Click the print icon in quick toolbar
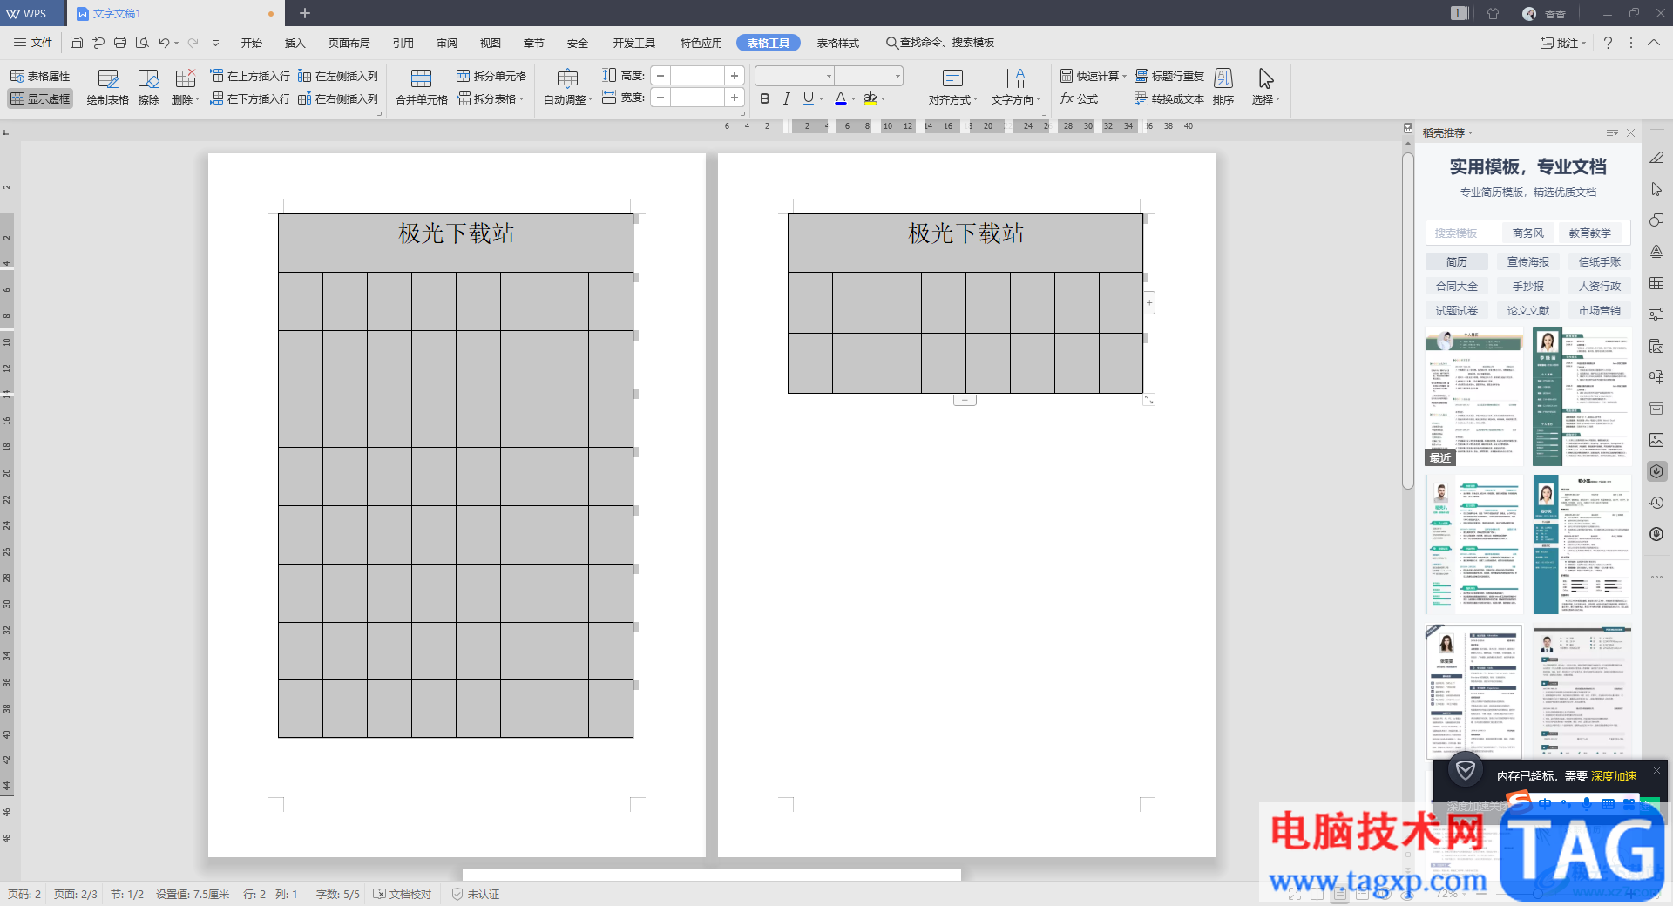1673x906 pixels. 120,43
